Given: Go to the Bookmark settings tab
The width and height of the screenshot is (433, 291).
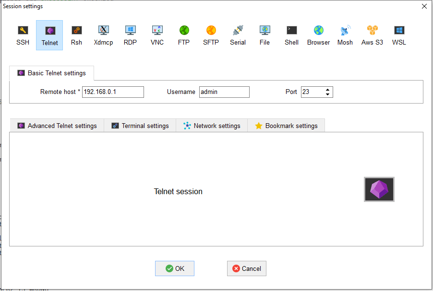Looking at the screenshot, I should click(x=286, y=126).
